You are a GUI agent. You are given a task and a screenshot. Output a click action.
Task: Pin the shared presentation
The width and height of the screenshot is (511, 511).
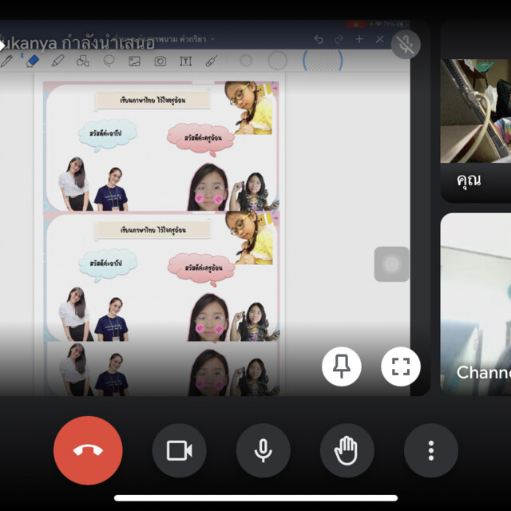tap(342, 366)
